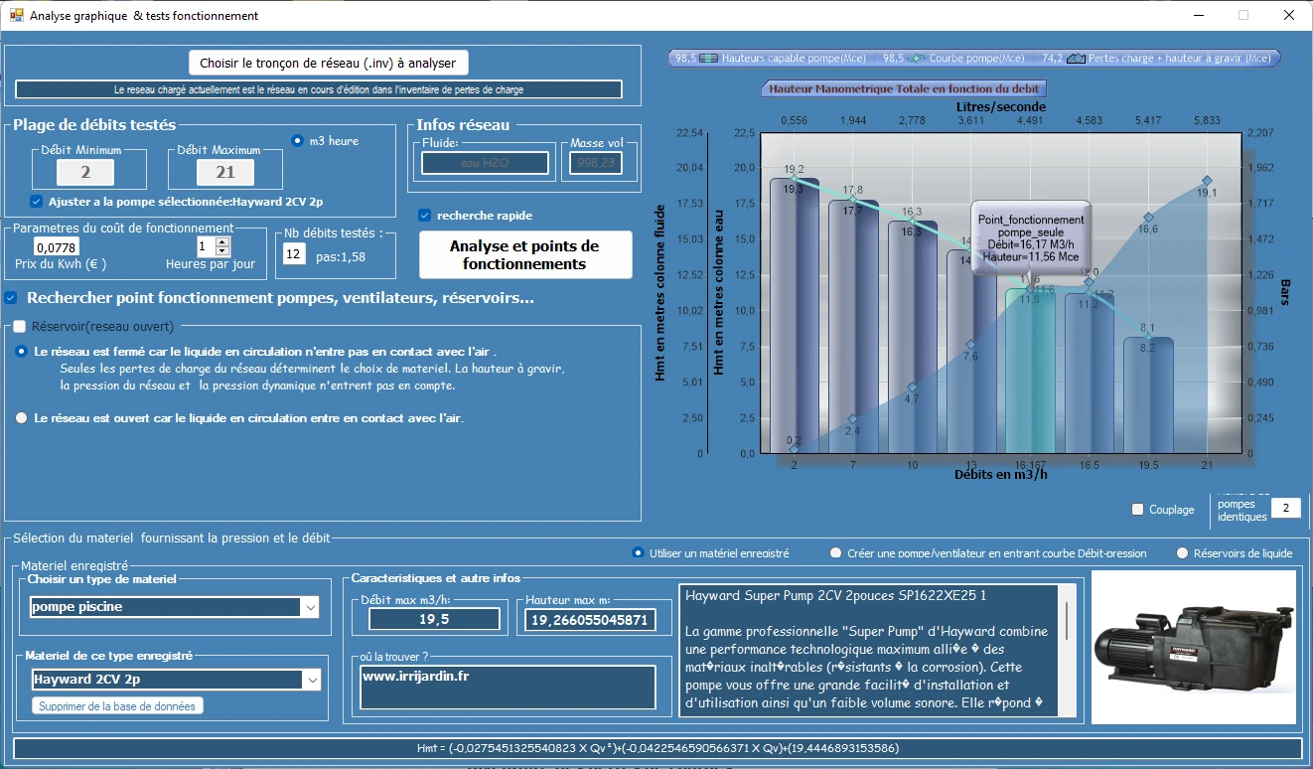Select the Le réseau est fermé option
The height and width of the screenshot is (769, 1313).
tap(22, 351)
